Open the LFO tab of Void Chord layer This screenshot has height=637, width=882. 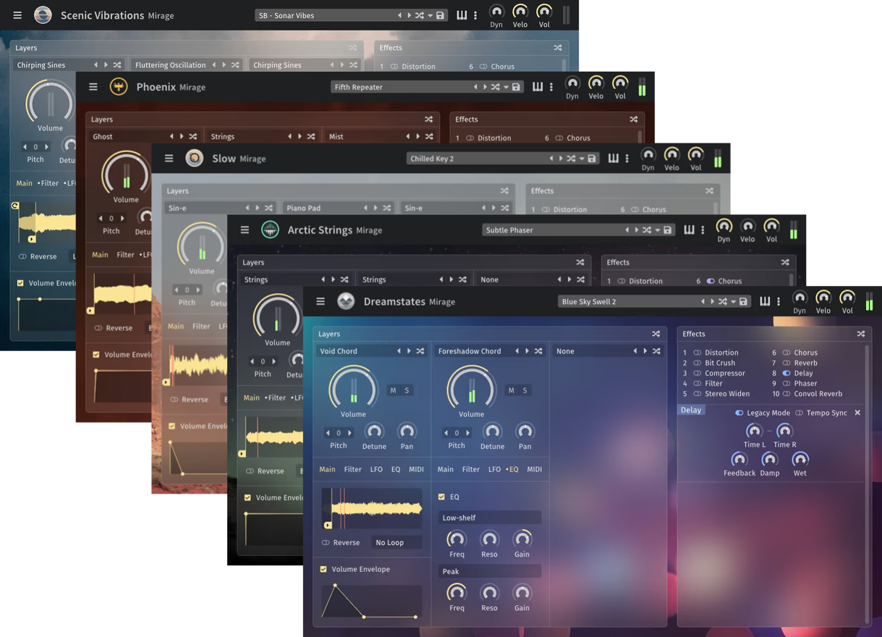(x=376, y=469)
